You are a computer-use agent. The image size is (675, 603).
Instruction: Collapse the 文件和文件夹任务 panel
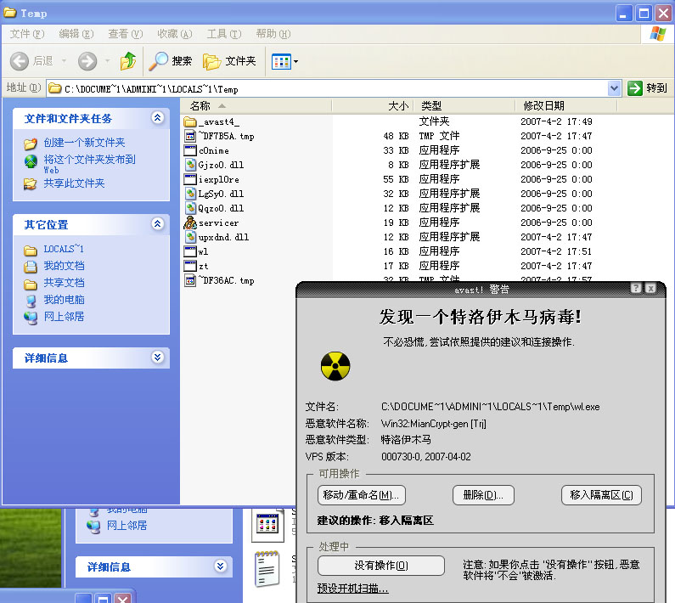click(x=157, y=118)
